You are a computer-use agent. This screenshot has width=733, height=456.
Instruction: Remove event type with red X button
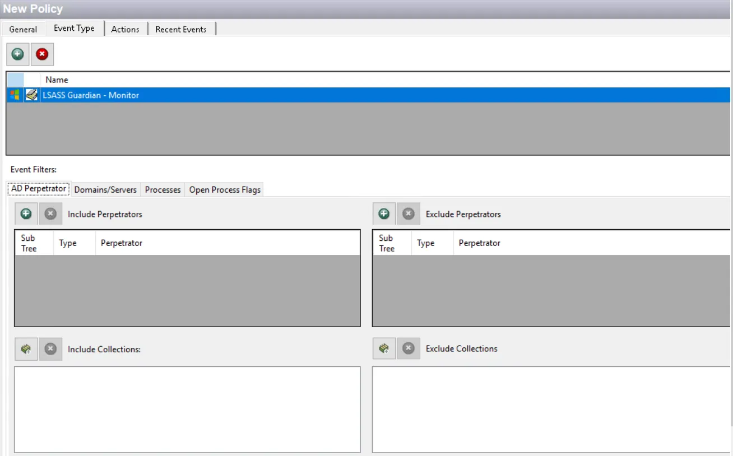(x=42, y=54)
